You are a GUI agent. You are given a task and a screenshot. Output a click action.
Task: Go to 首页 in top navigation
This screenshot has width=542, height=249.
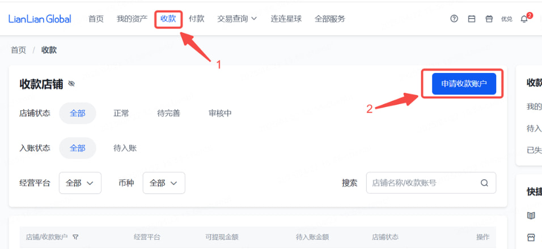tap(96, 19)
